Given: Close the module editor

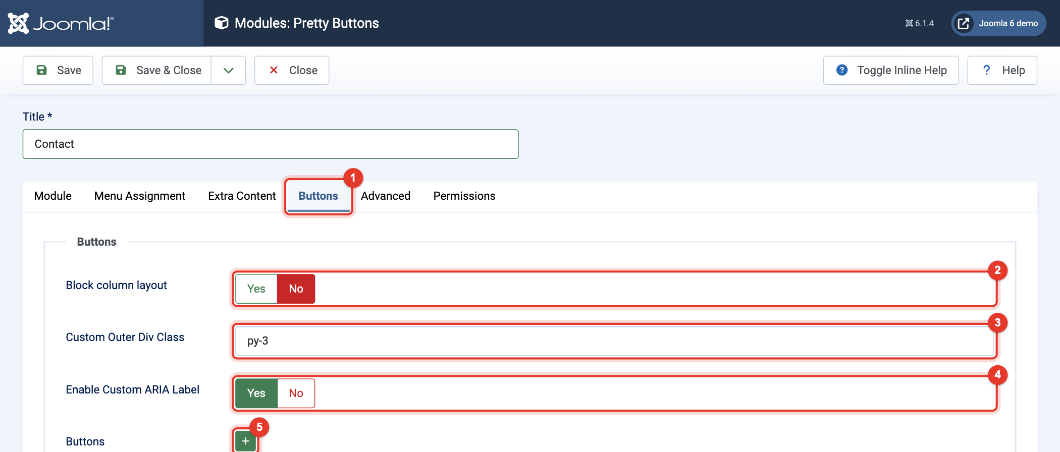Looking at the screenshot, I should [292, 70].
